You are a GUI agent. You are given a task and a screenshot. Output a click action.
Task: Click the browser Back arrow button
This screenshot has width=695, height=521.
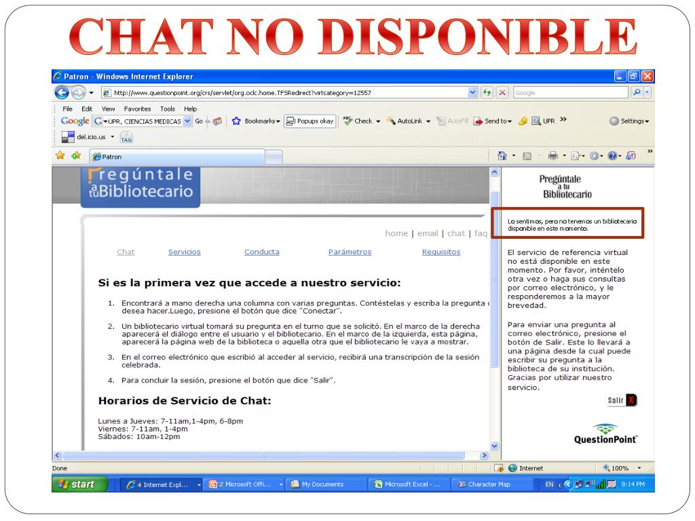(62, 92)
